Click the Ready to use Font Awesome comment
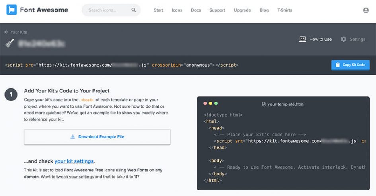 tap(290, 167)
